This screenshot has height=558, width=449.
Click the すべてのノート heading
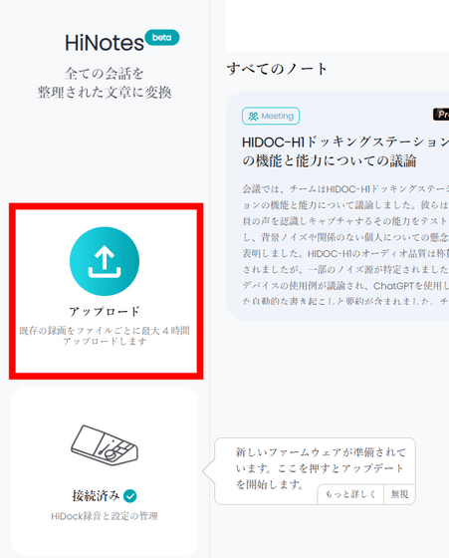[x=277, y=69]
